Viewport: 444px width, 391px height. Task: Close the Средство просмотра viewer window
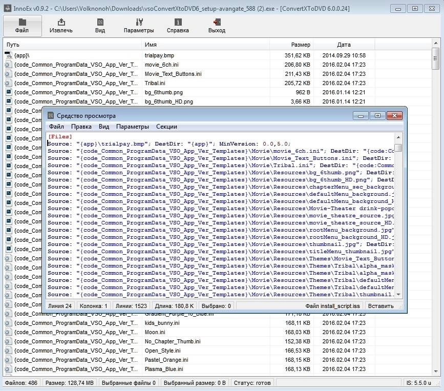[395, 115]
